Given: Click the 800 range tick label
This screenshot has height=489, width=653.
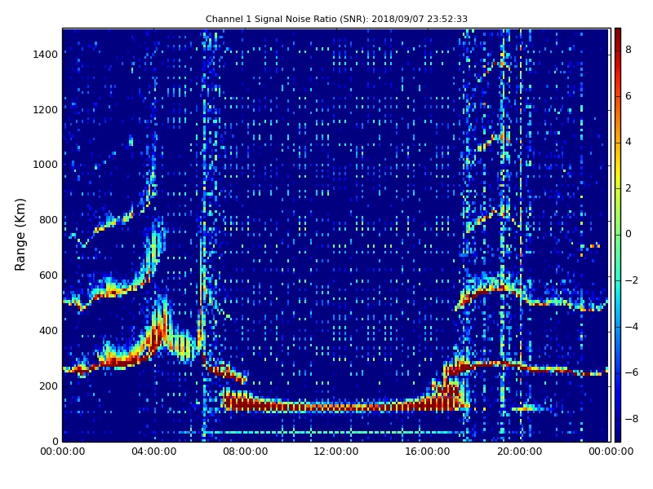Looking at the screenshot, I should [x=49, y=220].
